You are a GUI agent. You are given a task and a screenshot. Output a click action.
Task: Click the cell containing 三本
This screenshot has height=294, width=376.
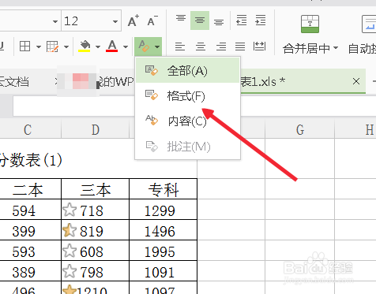[96, 189]
